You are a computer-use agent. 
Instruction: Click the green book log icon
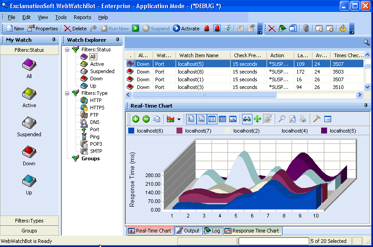[x=282, y=29]
